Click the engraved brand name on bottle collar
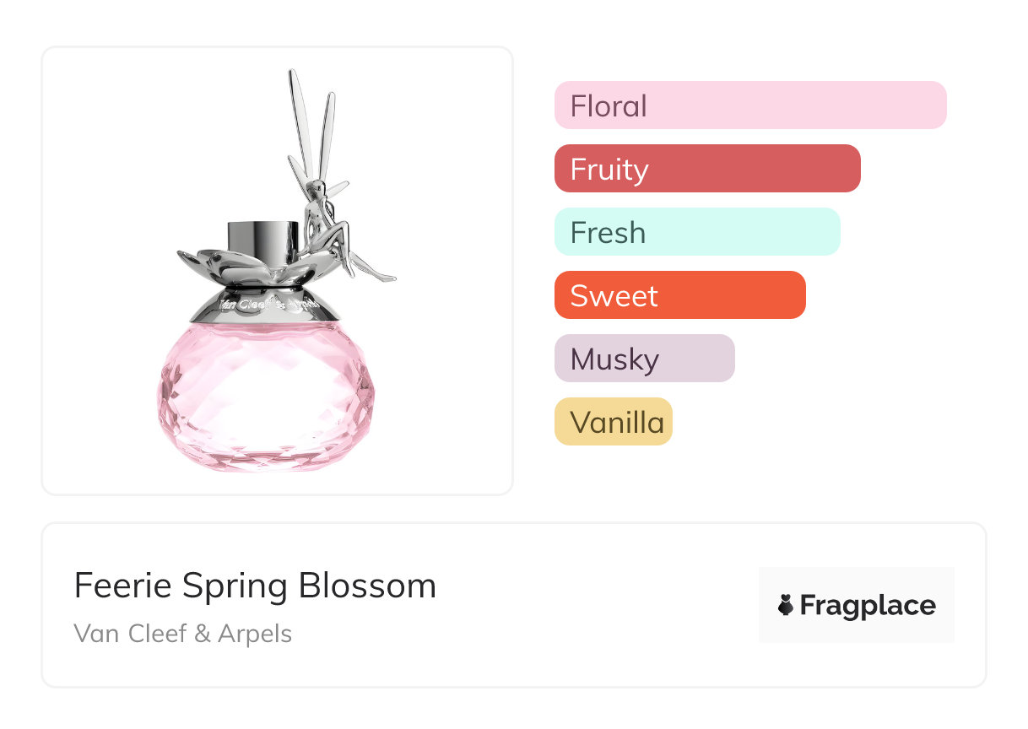The image size is (1028, 729). [x=263, y=304]
